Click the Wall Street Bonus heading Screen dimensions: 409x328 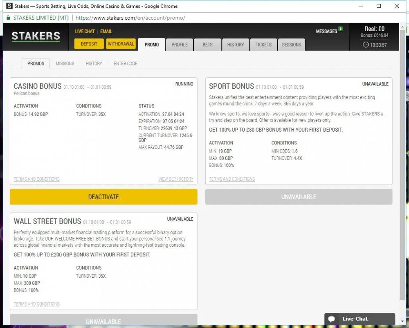[x=47, y=221]
